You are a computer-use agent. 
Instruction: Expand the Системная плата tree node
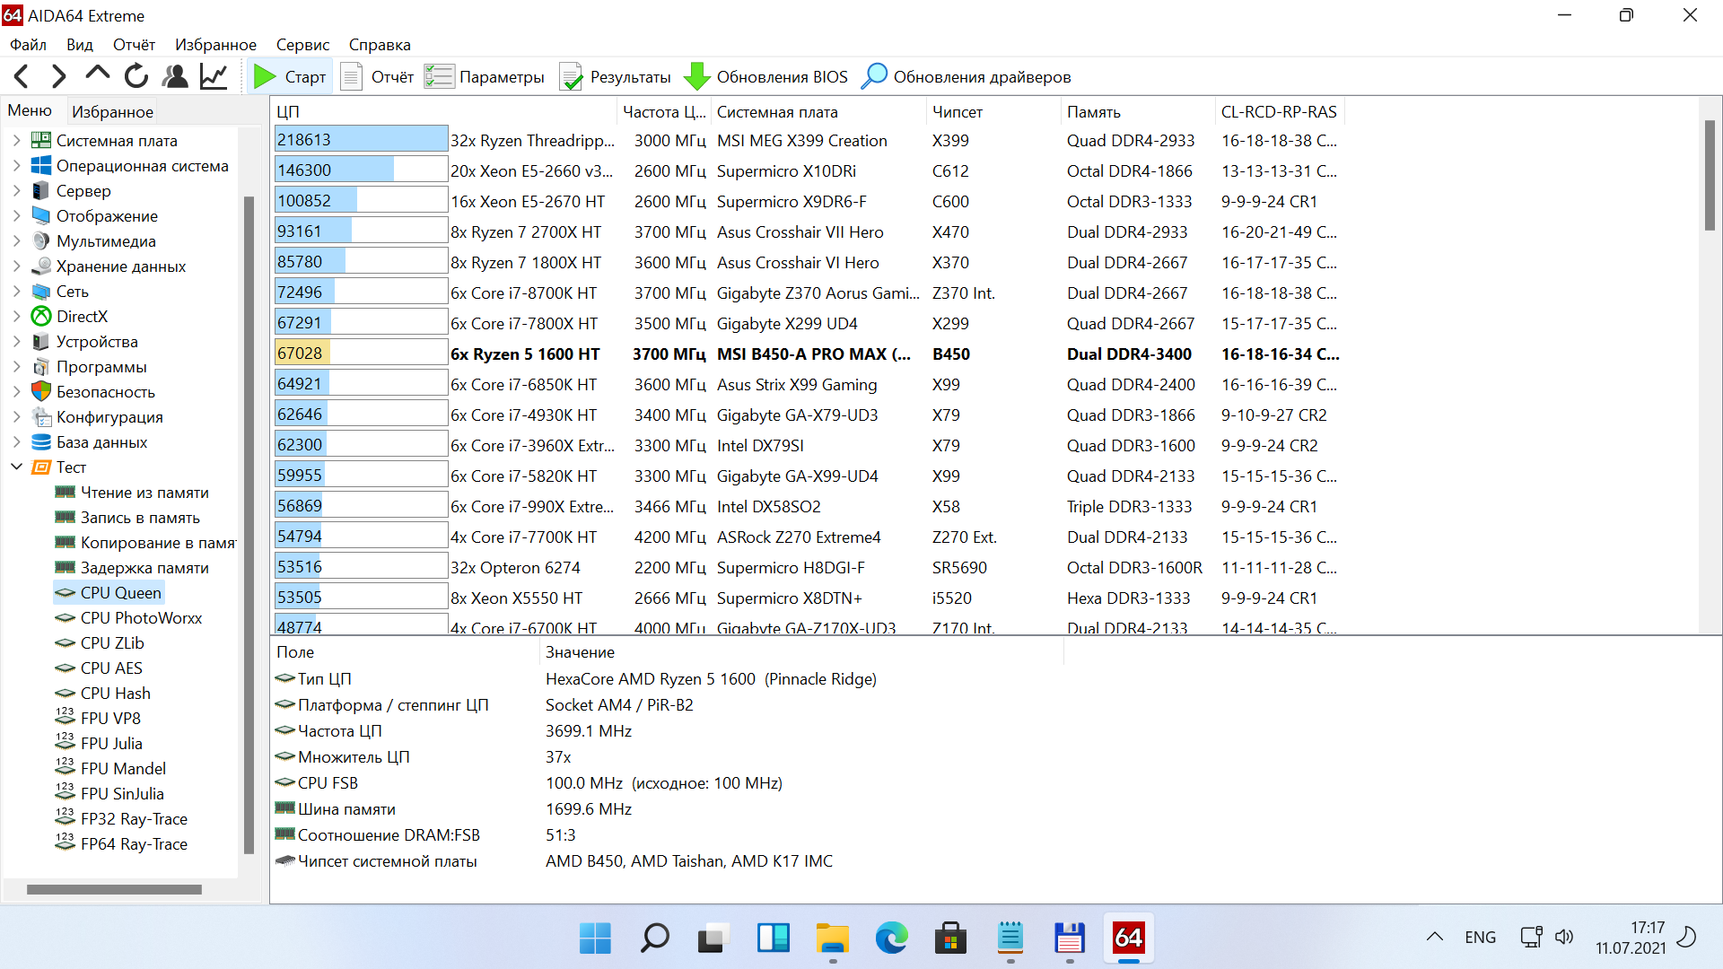click(x=16, y=141)
